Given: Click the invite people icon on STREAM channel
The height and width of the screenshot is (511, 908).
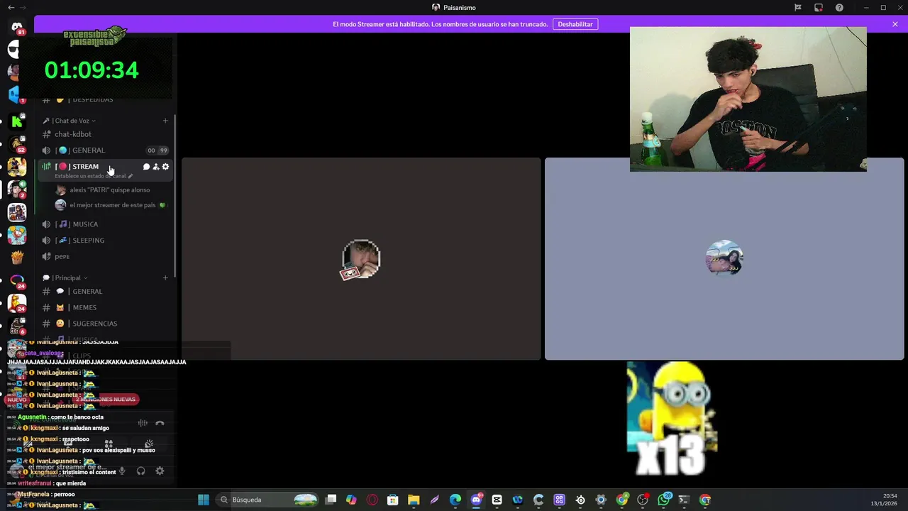Looking at the screenshot, I should coord(156,167).
